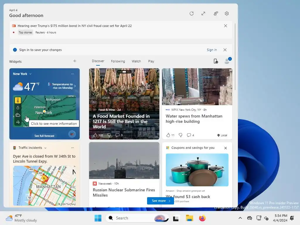Switch to the Following tab
The image size is (300, 225).
click(x=118, y=61)
